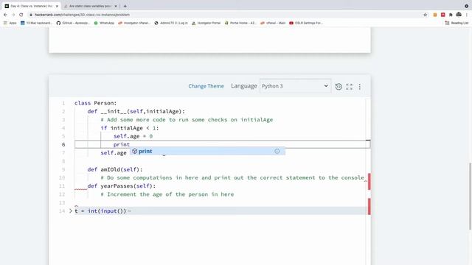Open the Reading List
This screenshot has width=472, height=265.
tap(457, 23)
